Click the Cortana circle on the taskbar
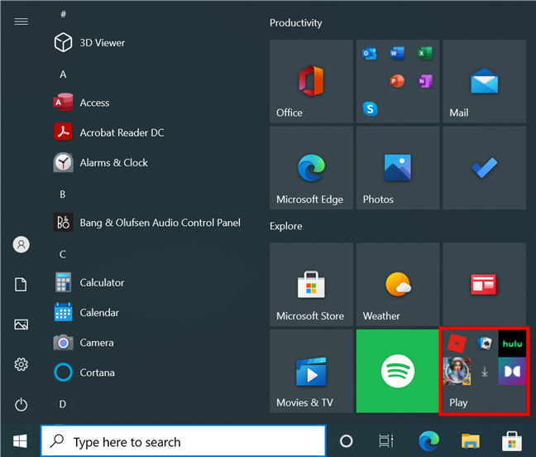 tap(347, 441)
